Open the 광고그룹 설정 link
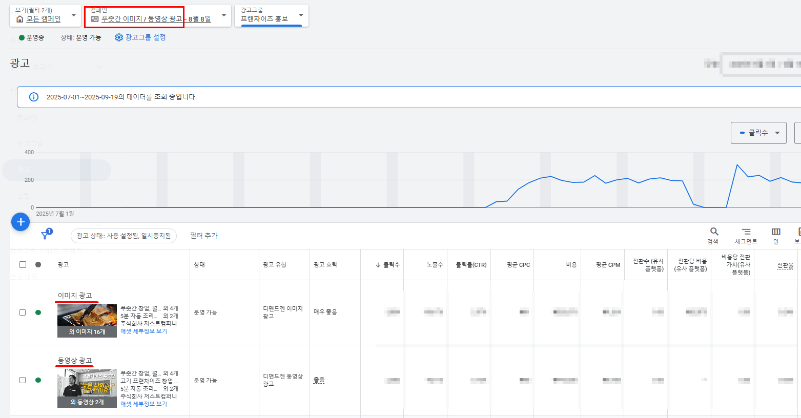801x418 pixels. (x=146, y=37)
